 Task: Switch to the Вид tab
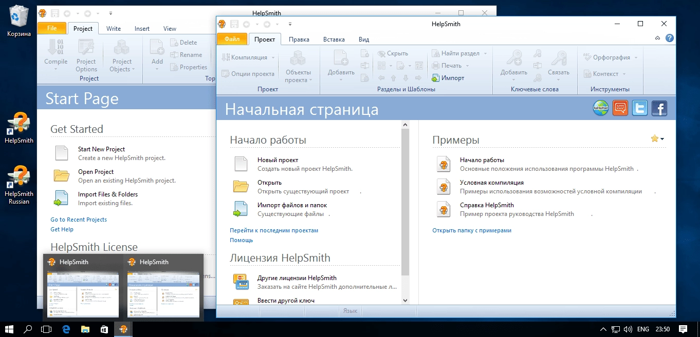click(x=364, y=39)
